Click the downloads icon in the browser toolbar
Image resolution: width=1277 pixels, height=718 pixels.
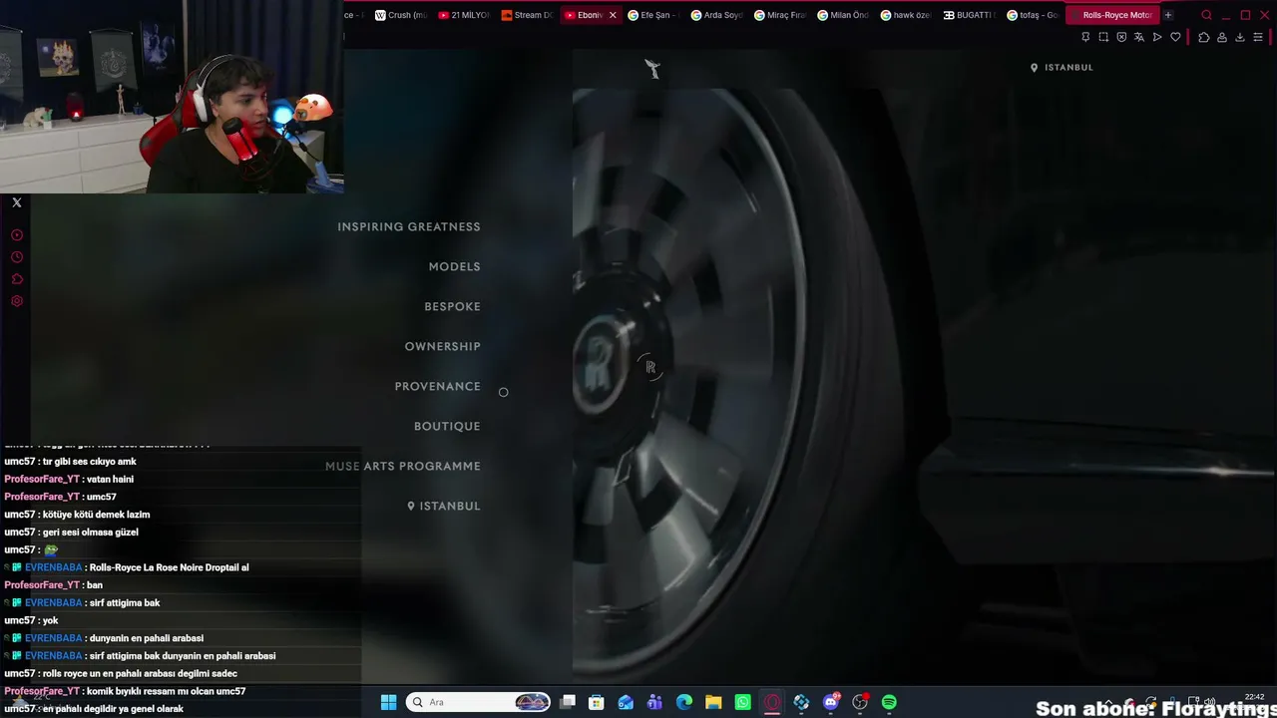pyautogui.click(x=1240, y=37)
